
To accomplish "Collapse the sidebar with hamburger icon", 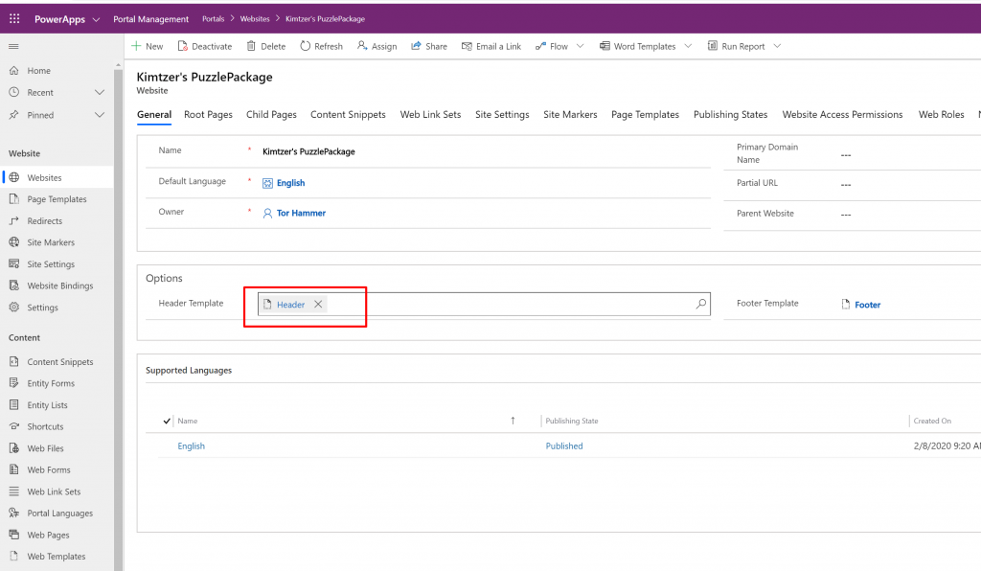I will tap(13, 46).
